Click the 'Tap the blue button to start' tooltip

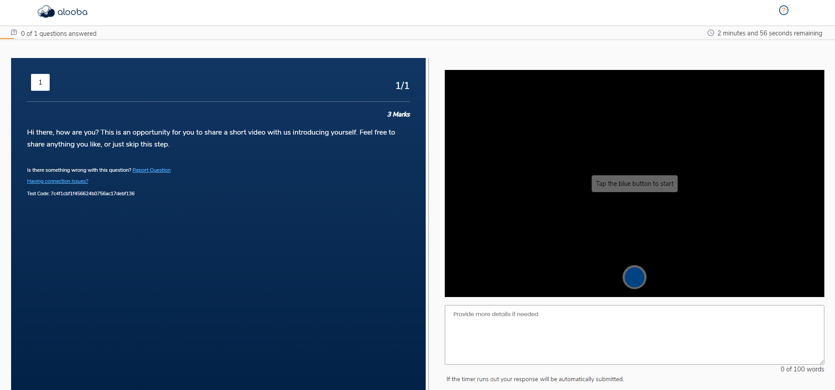click(x=634, y=184)
